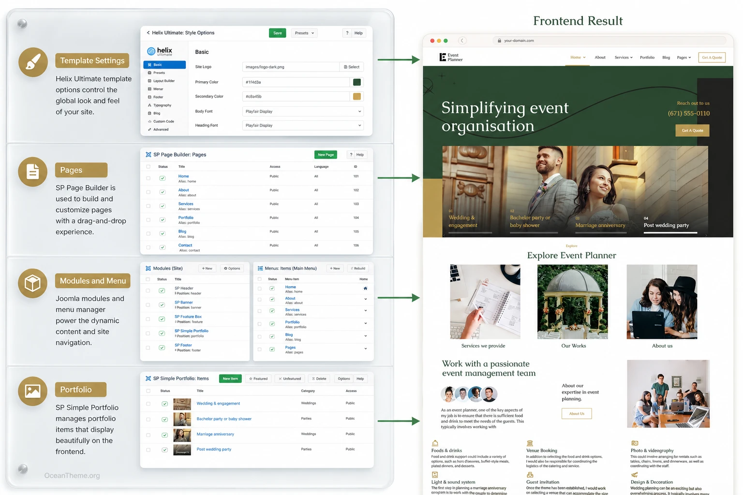Click the Menus list icon
This screenshot has width=743, height=495.
point(260,268)
